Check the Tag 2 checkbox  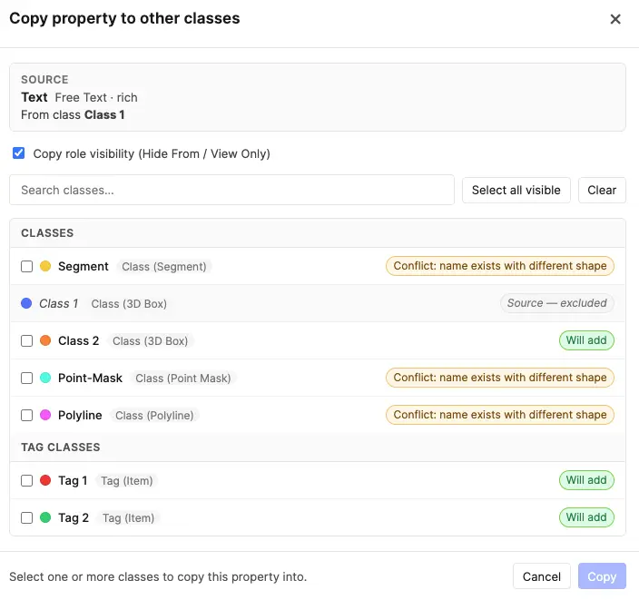point(27,518)
